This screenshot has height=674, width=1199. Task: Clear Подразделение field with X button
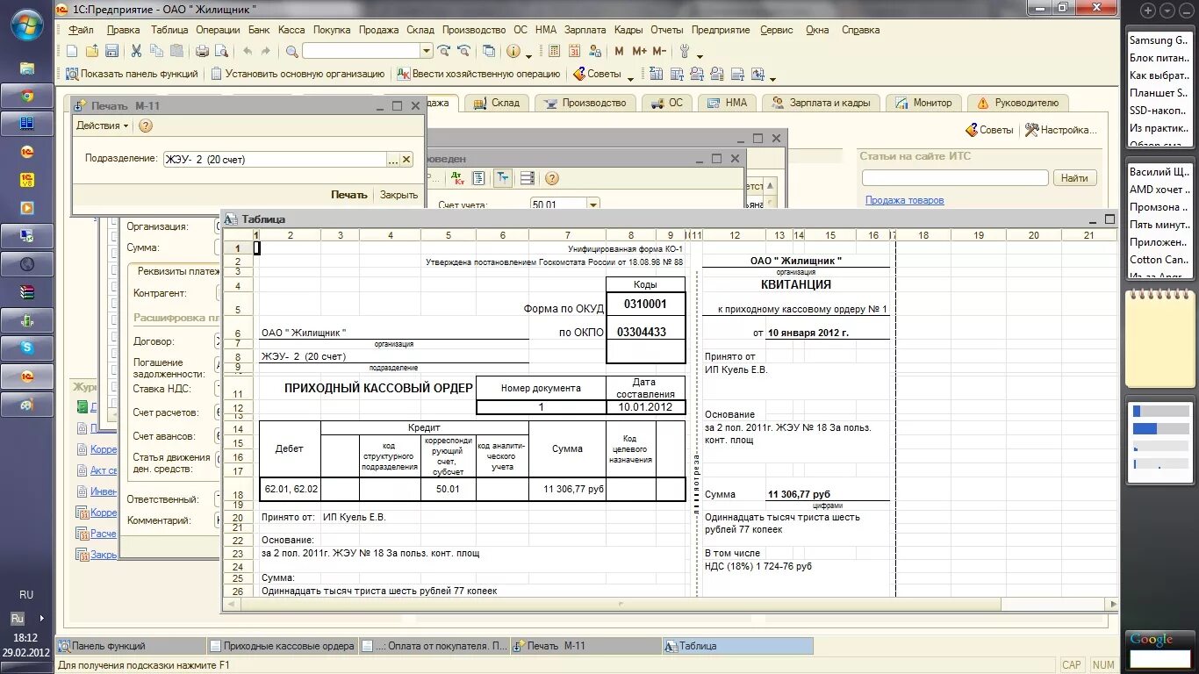pyautogui.click(x=406, y=160)
